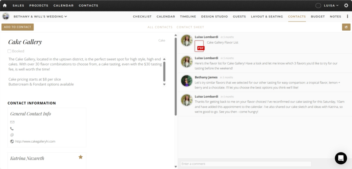Open the Sales menu
Screen dimensions: 352x169
point(18,6)
